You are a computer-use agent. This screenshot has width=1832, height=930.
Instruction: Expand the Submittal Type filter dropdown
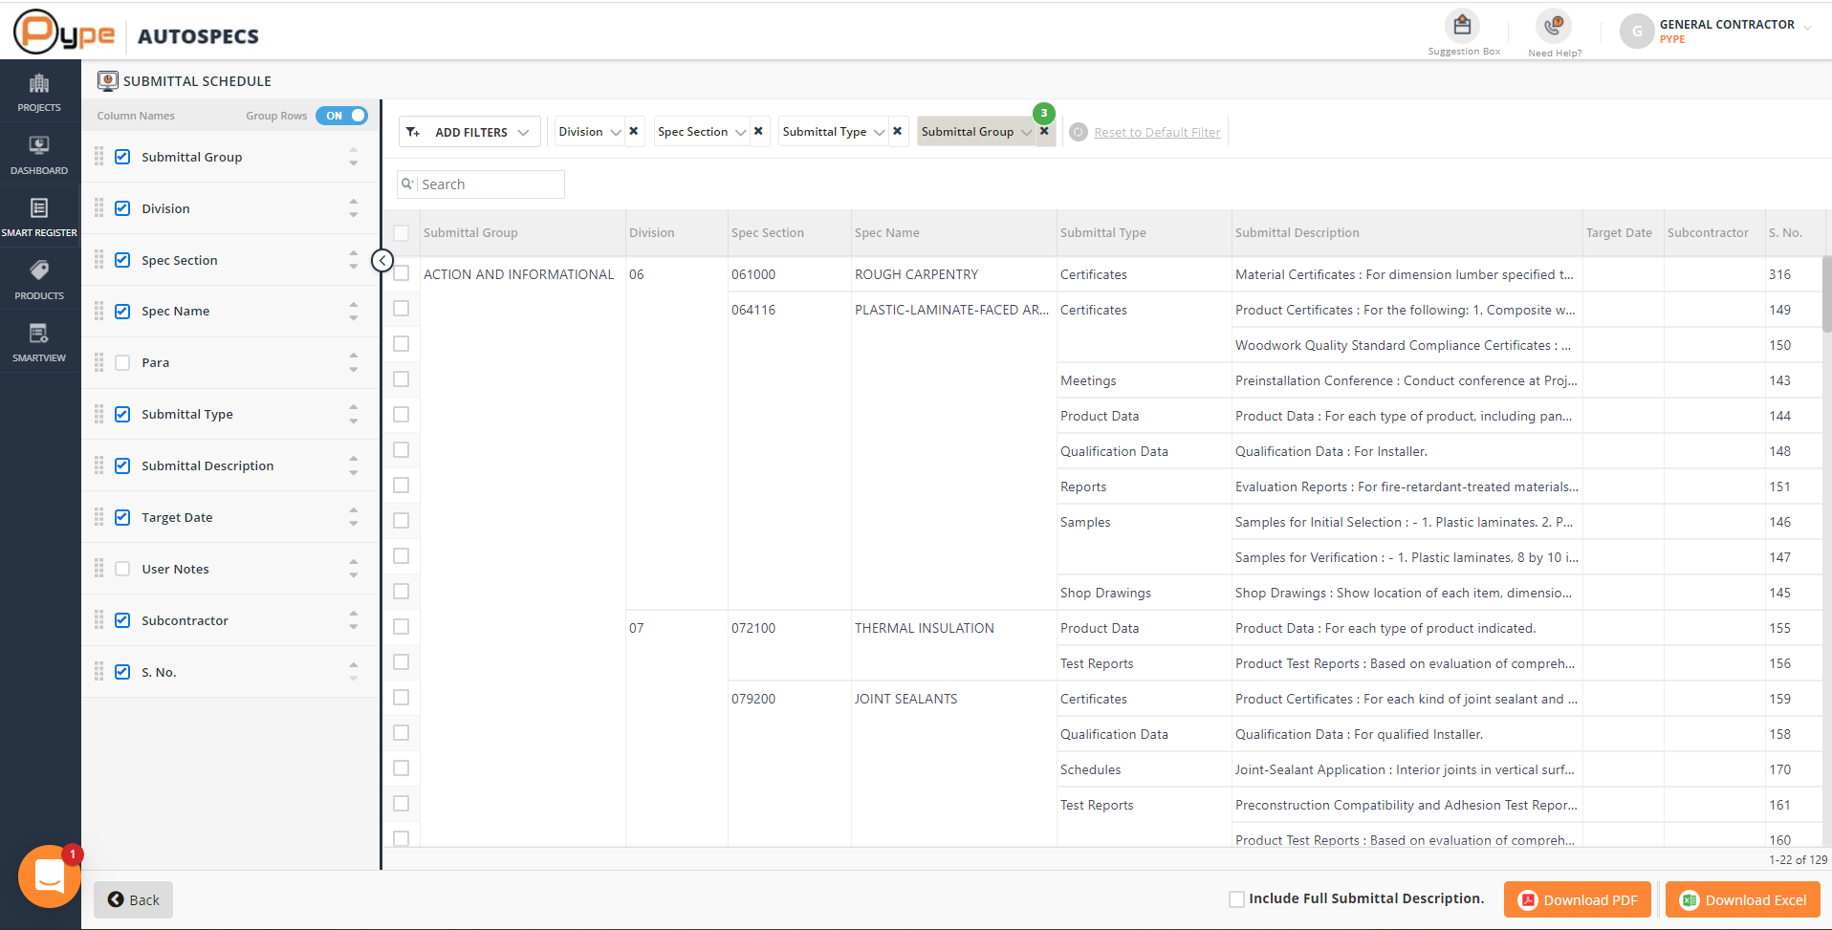coord(880,132)
